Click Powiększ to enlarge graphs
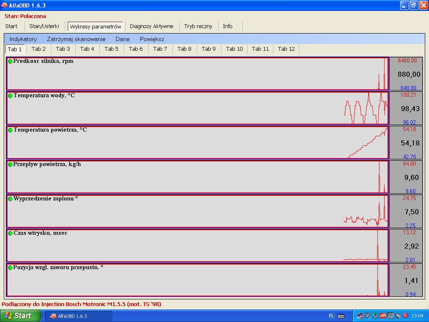The height and width of the screenshot is (322, 429). 152,39
